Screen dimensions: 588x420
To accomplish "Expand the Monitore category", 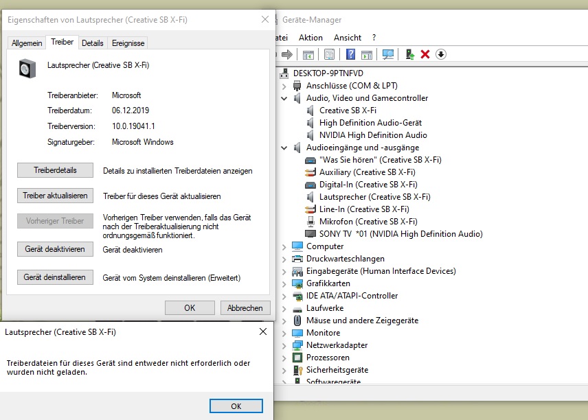I will coord(284,334).
